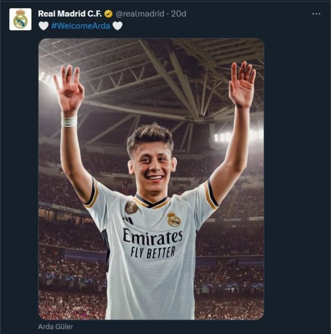The width and height of the screenshot is (331, 334).
Task: Click the white heart after the hashtag
Action: [x=118, y=26]
